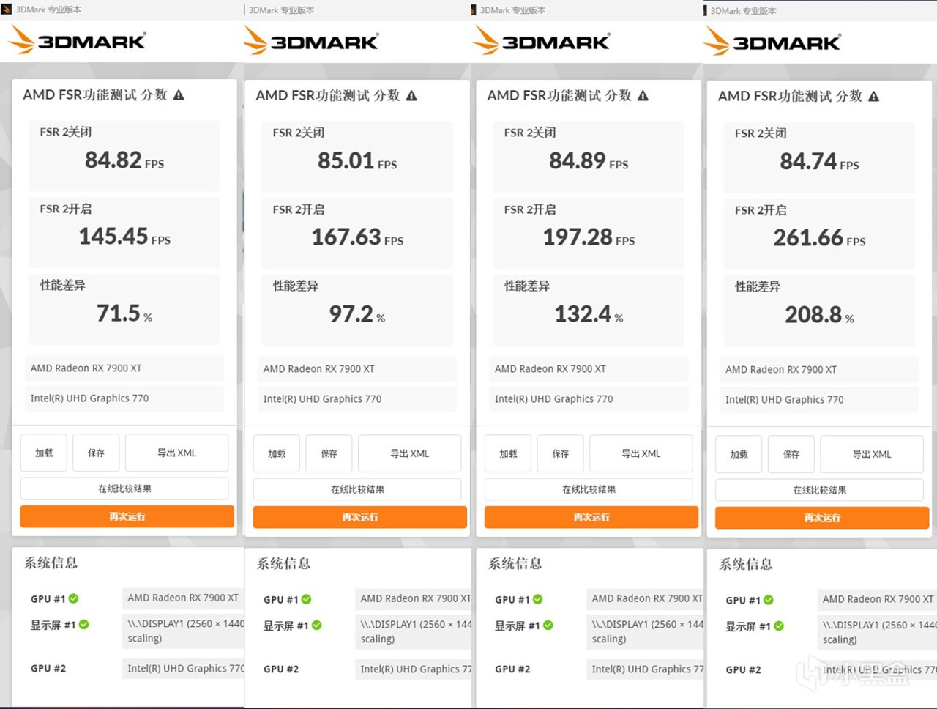The height and width of the screenshot is (709, 937).
Task: Click the warning triangle in the 167.63 FPS window
Action: [411, 96]
